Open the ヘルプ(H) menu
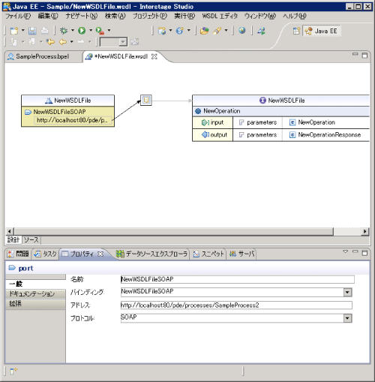Image resolution: width=375 pixels, height=382 pixels. 295,17
